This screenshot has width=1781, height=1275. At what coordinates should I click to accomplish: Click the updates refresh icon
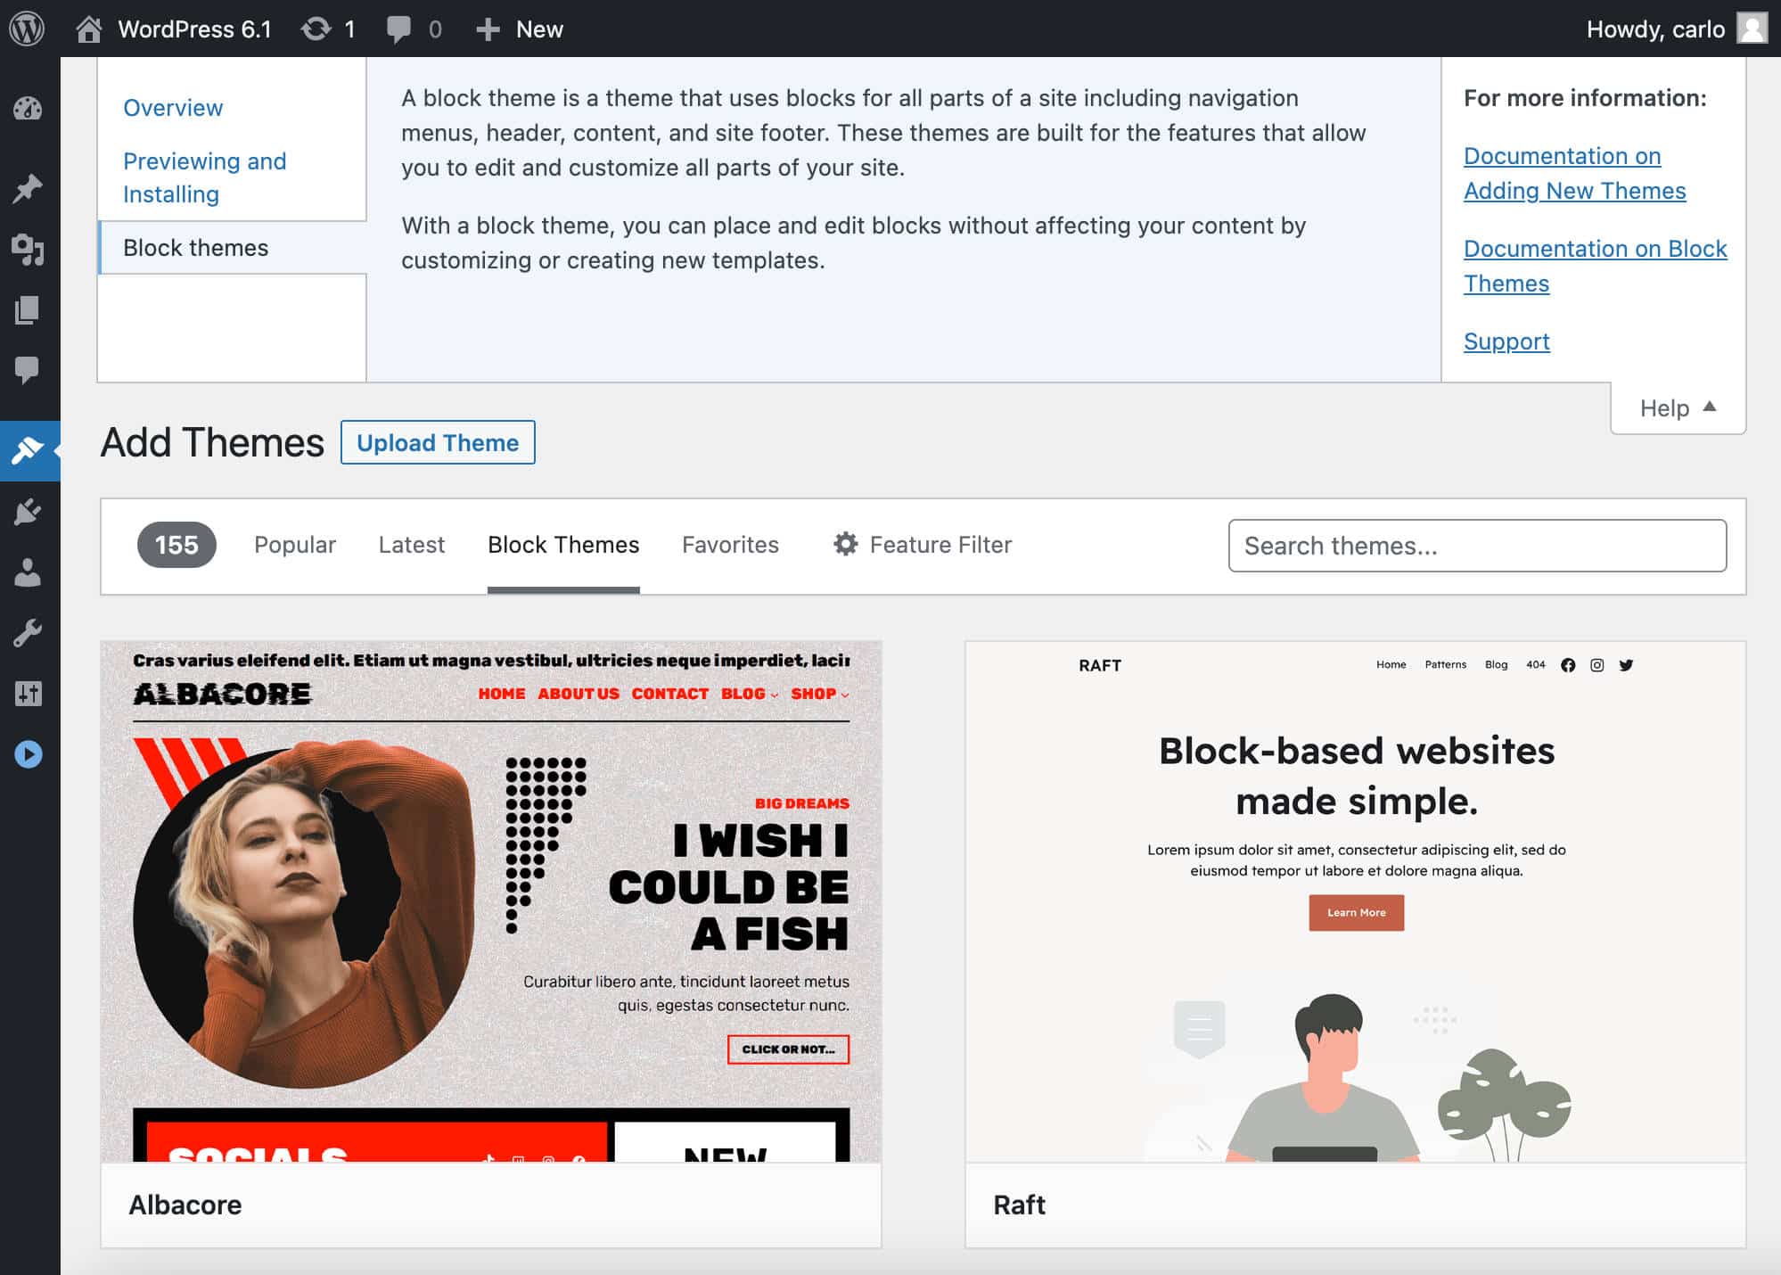coord(316,29)
